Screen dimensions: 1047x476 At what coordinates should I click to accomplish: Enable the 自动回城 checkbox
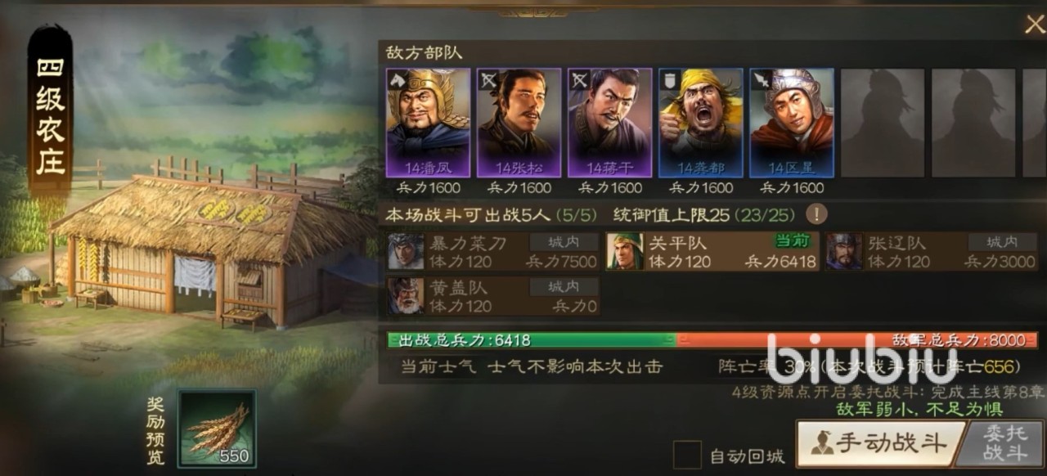[x=687, y=455]
